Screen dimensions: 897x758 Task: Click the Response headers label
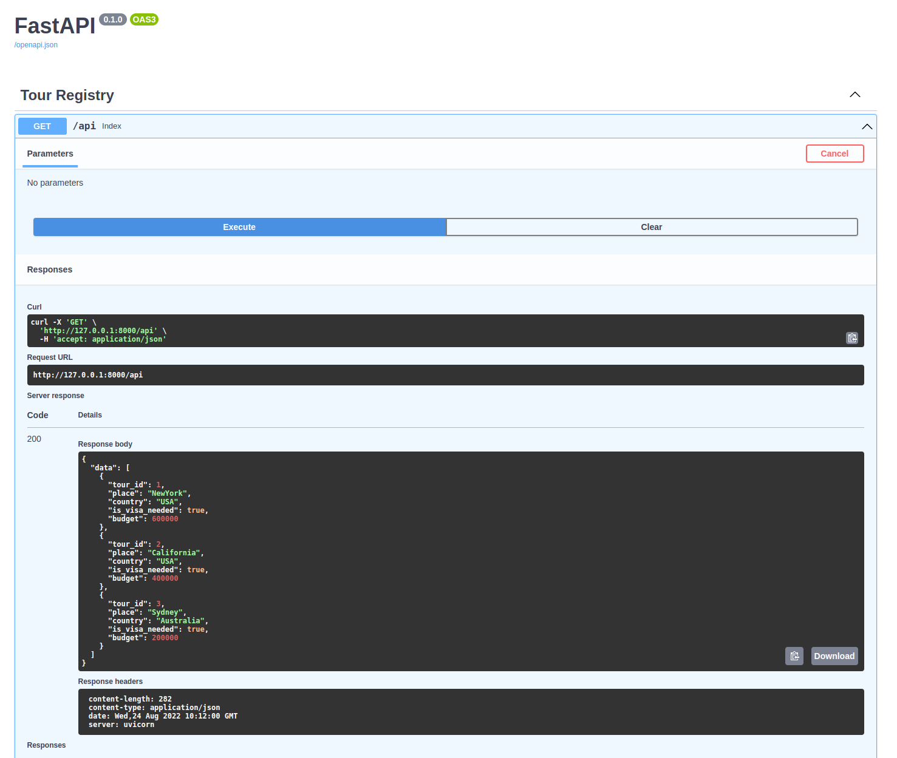tap(111, 682)
